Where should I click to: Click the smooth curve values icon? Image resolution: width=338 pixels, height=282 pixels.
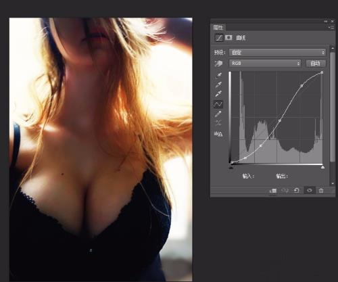point(218,123)
